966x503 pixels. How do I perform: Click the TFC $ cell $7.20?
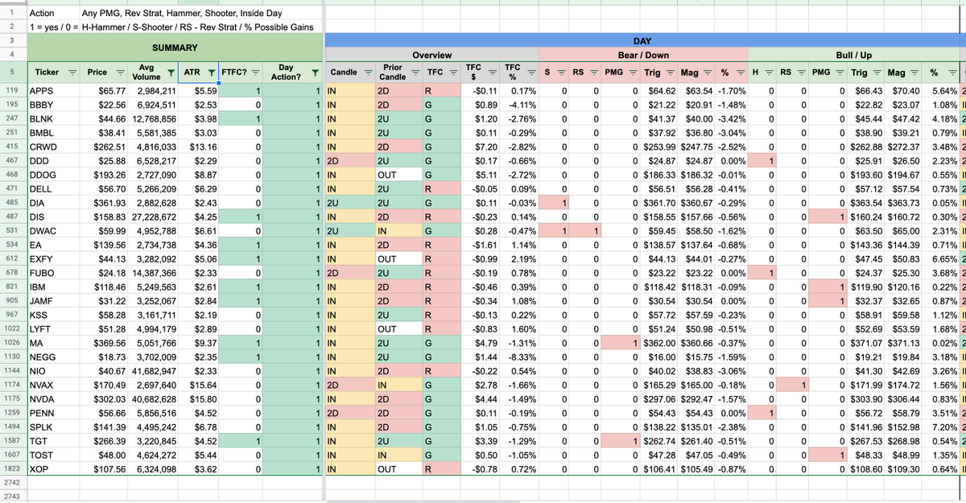[x=480, y=146]
